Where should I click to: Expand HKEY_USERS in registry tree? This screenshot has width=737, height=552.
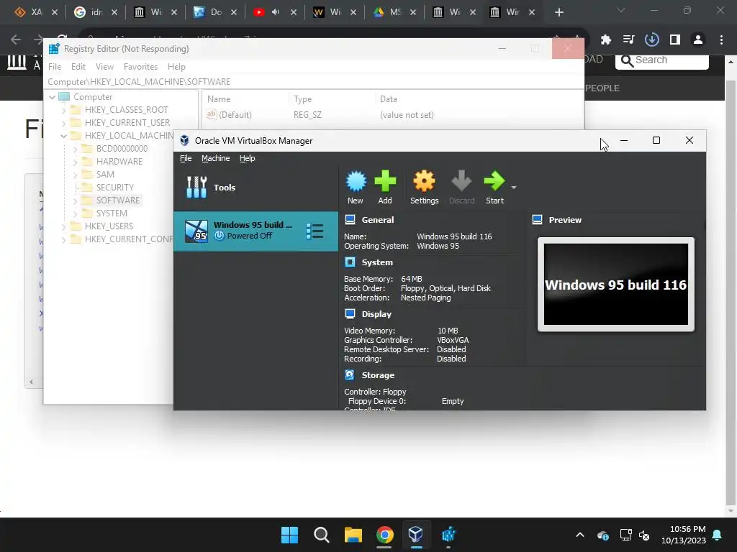(x=64, y=226)
